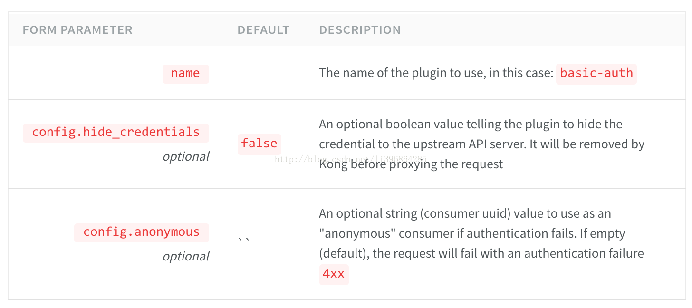Viewport: 692px width, 308px height.
Task: Select the red 'name' parameter tag
Action: [x=185, y=74]
